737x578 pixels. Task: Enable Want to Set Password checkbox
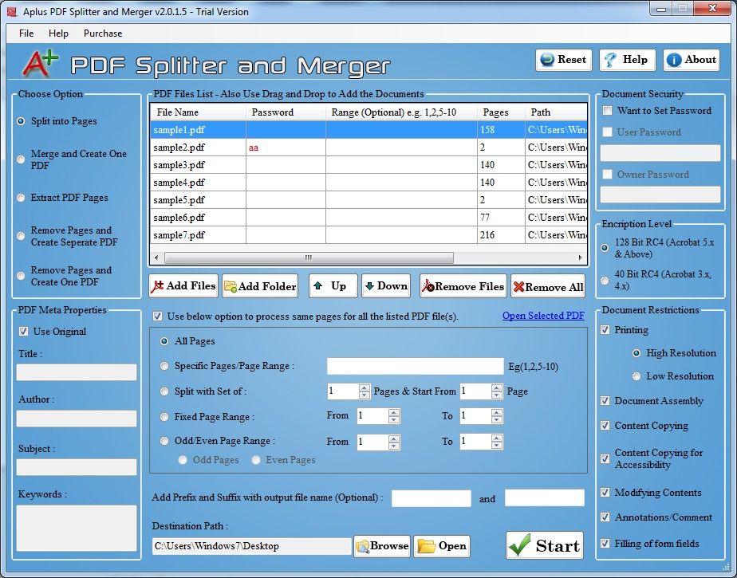[608, 111]
